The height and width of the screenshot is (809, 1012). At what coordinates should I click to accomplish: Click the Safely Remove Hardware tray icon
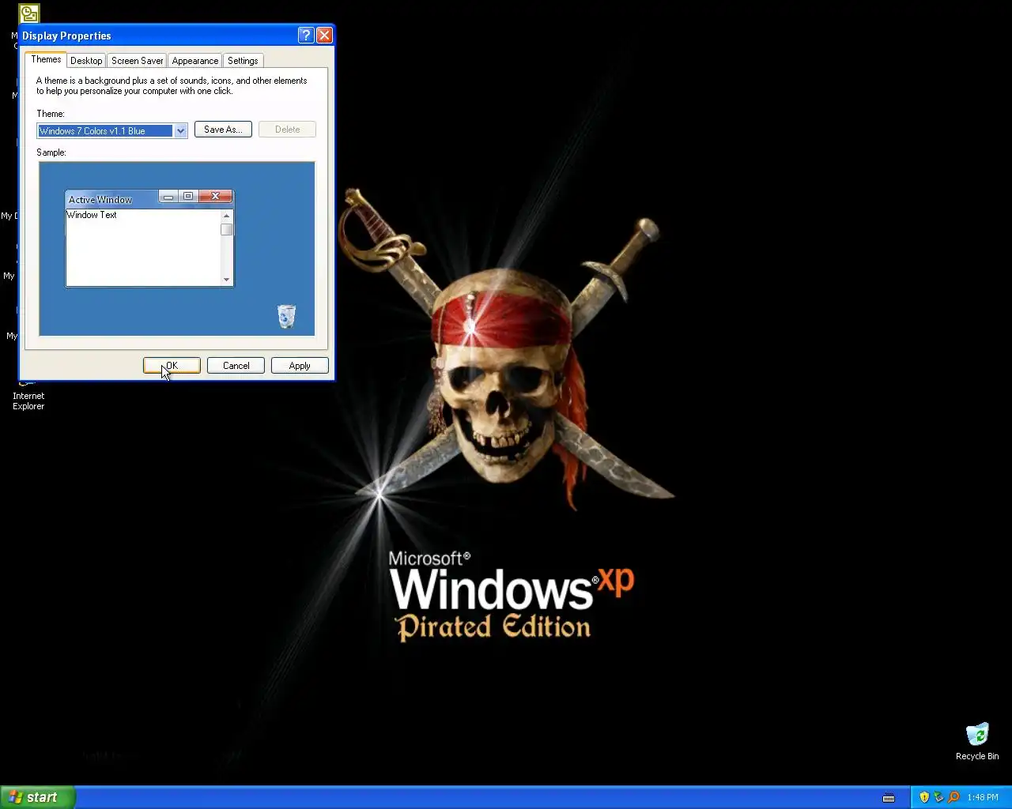coord(938,797)
